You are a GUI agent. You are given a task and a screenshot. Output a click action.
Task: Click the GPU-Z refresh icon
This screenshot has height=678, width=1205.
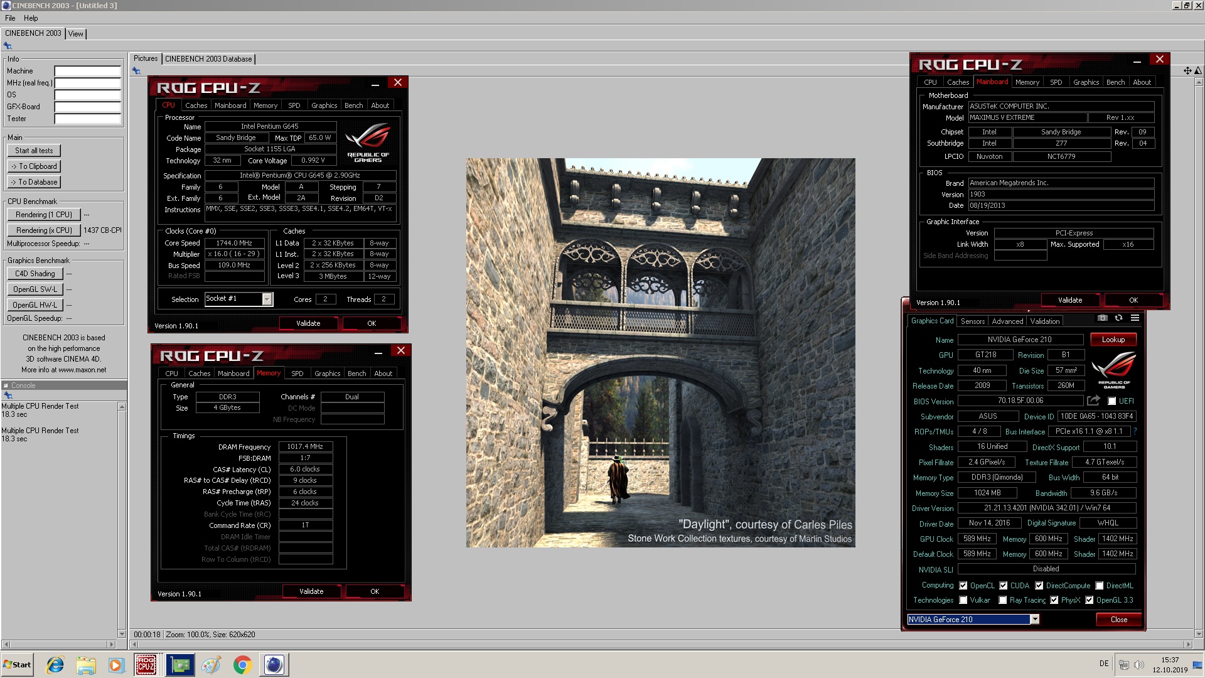click(1118, 318)
